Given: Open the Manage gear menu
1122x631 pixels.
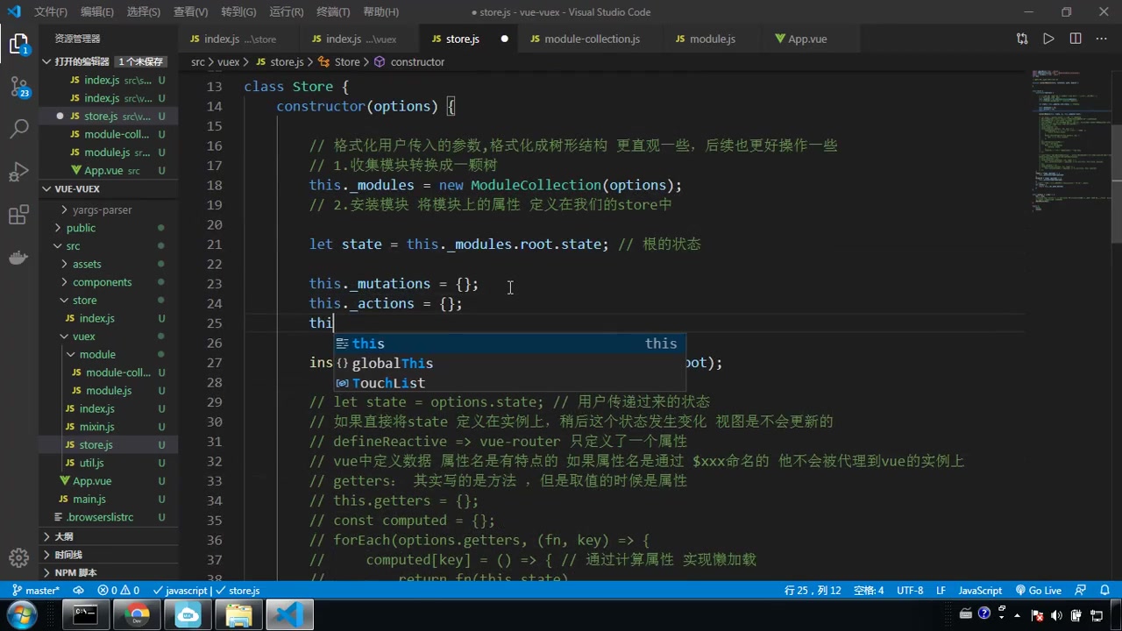Looking at the screenshot, I should (x=19, y=557).
